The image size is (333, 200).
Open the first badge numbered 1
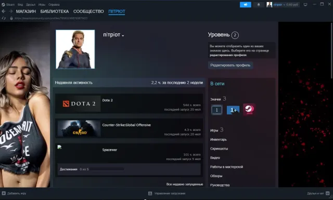click(x=216, y=110)
